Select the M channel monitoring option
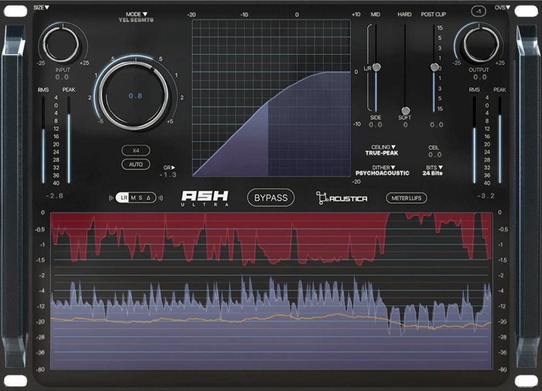The image size is (542, 391). 133,198
